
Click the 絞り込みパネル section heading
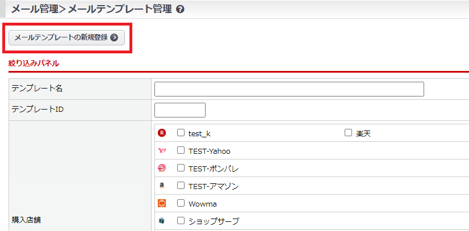(34, 63)
